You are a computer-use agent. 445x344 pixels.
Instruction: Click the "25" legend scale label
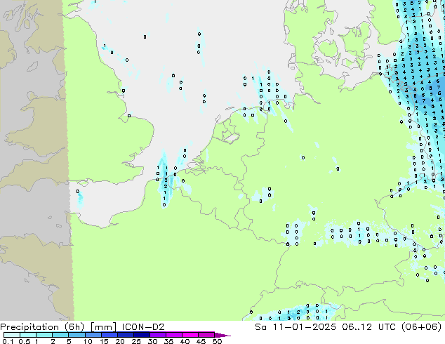(x=136, y=341)
